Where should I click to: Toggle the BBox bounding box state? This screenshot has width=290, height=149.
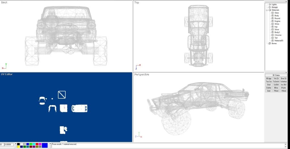pos(276,88)
